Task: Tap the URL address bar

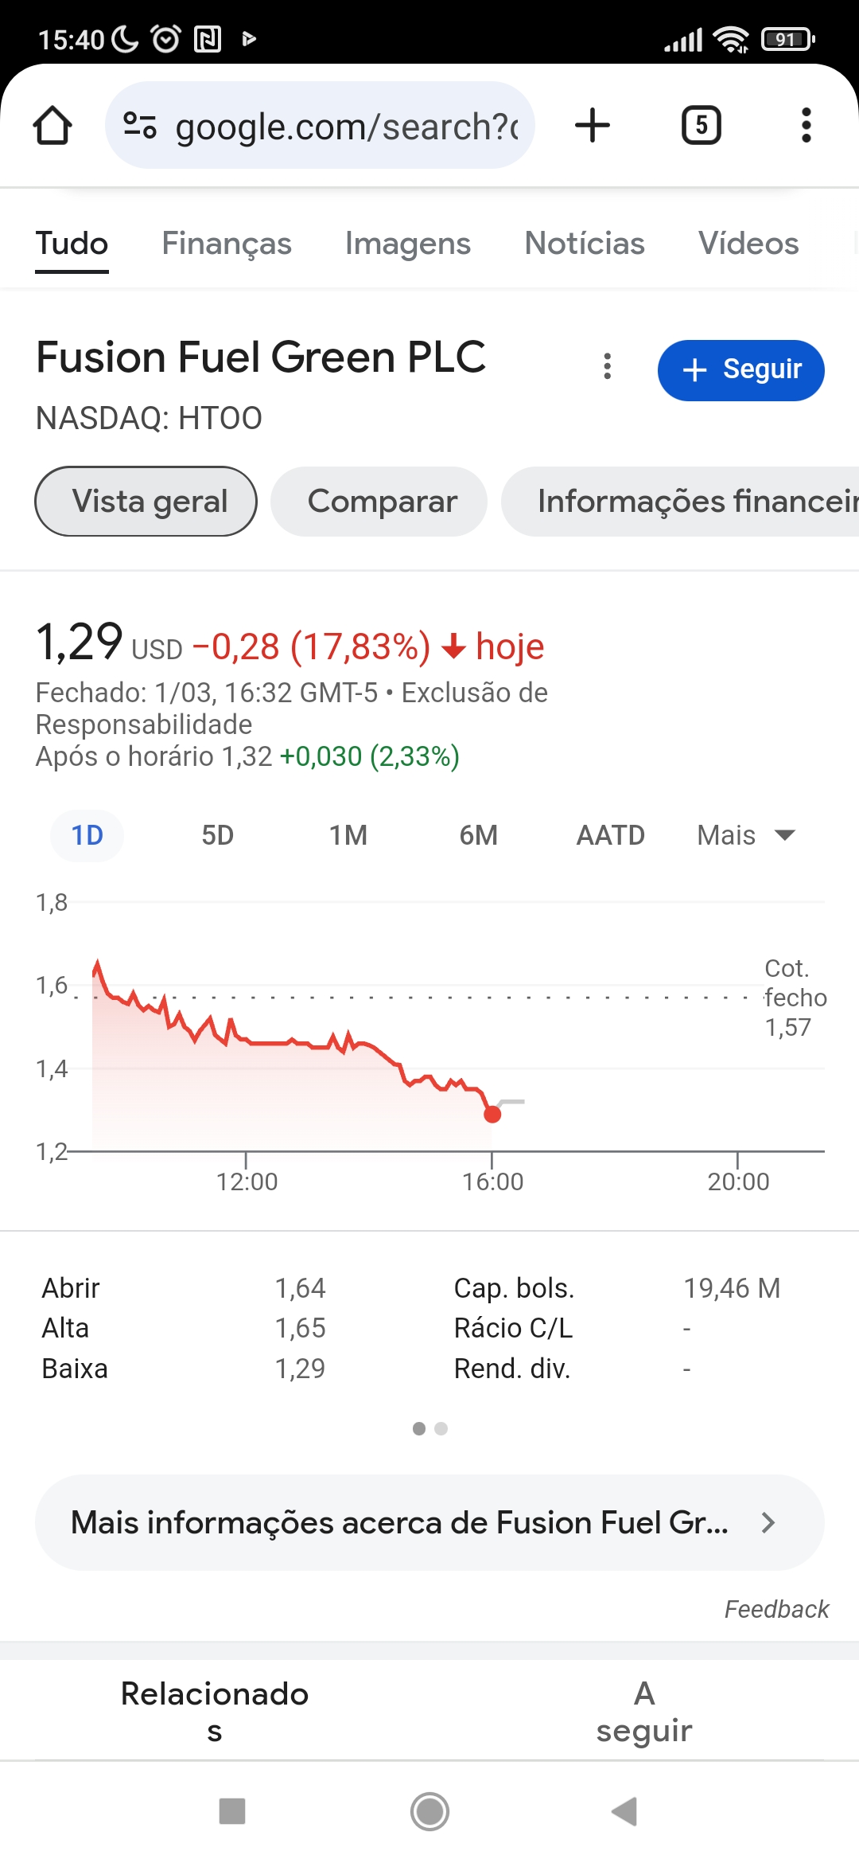Action: coord(346,126)
